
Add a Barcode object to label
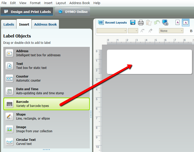pyautogui.click(x=47, y=104)
